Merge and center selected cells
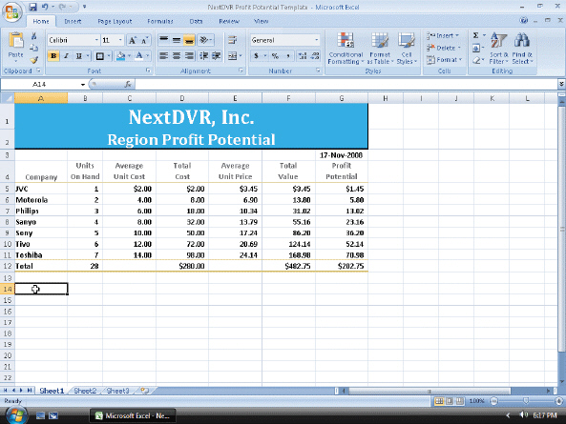 (x=232, y=56)
